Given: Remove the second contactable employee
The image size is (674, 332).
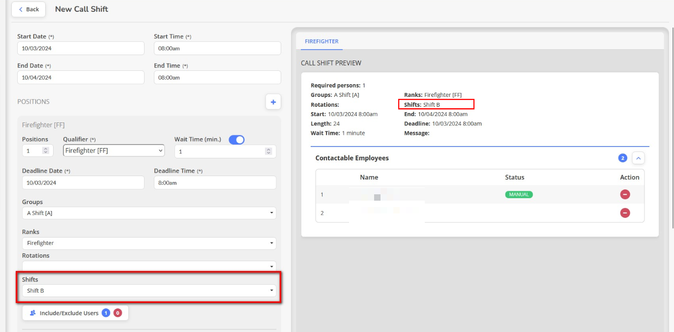Looking at the screenshot, I should pyautogui.click(x=625, y=213).
